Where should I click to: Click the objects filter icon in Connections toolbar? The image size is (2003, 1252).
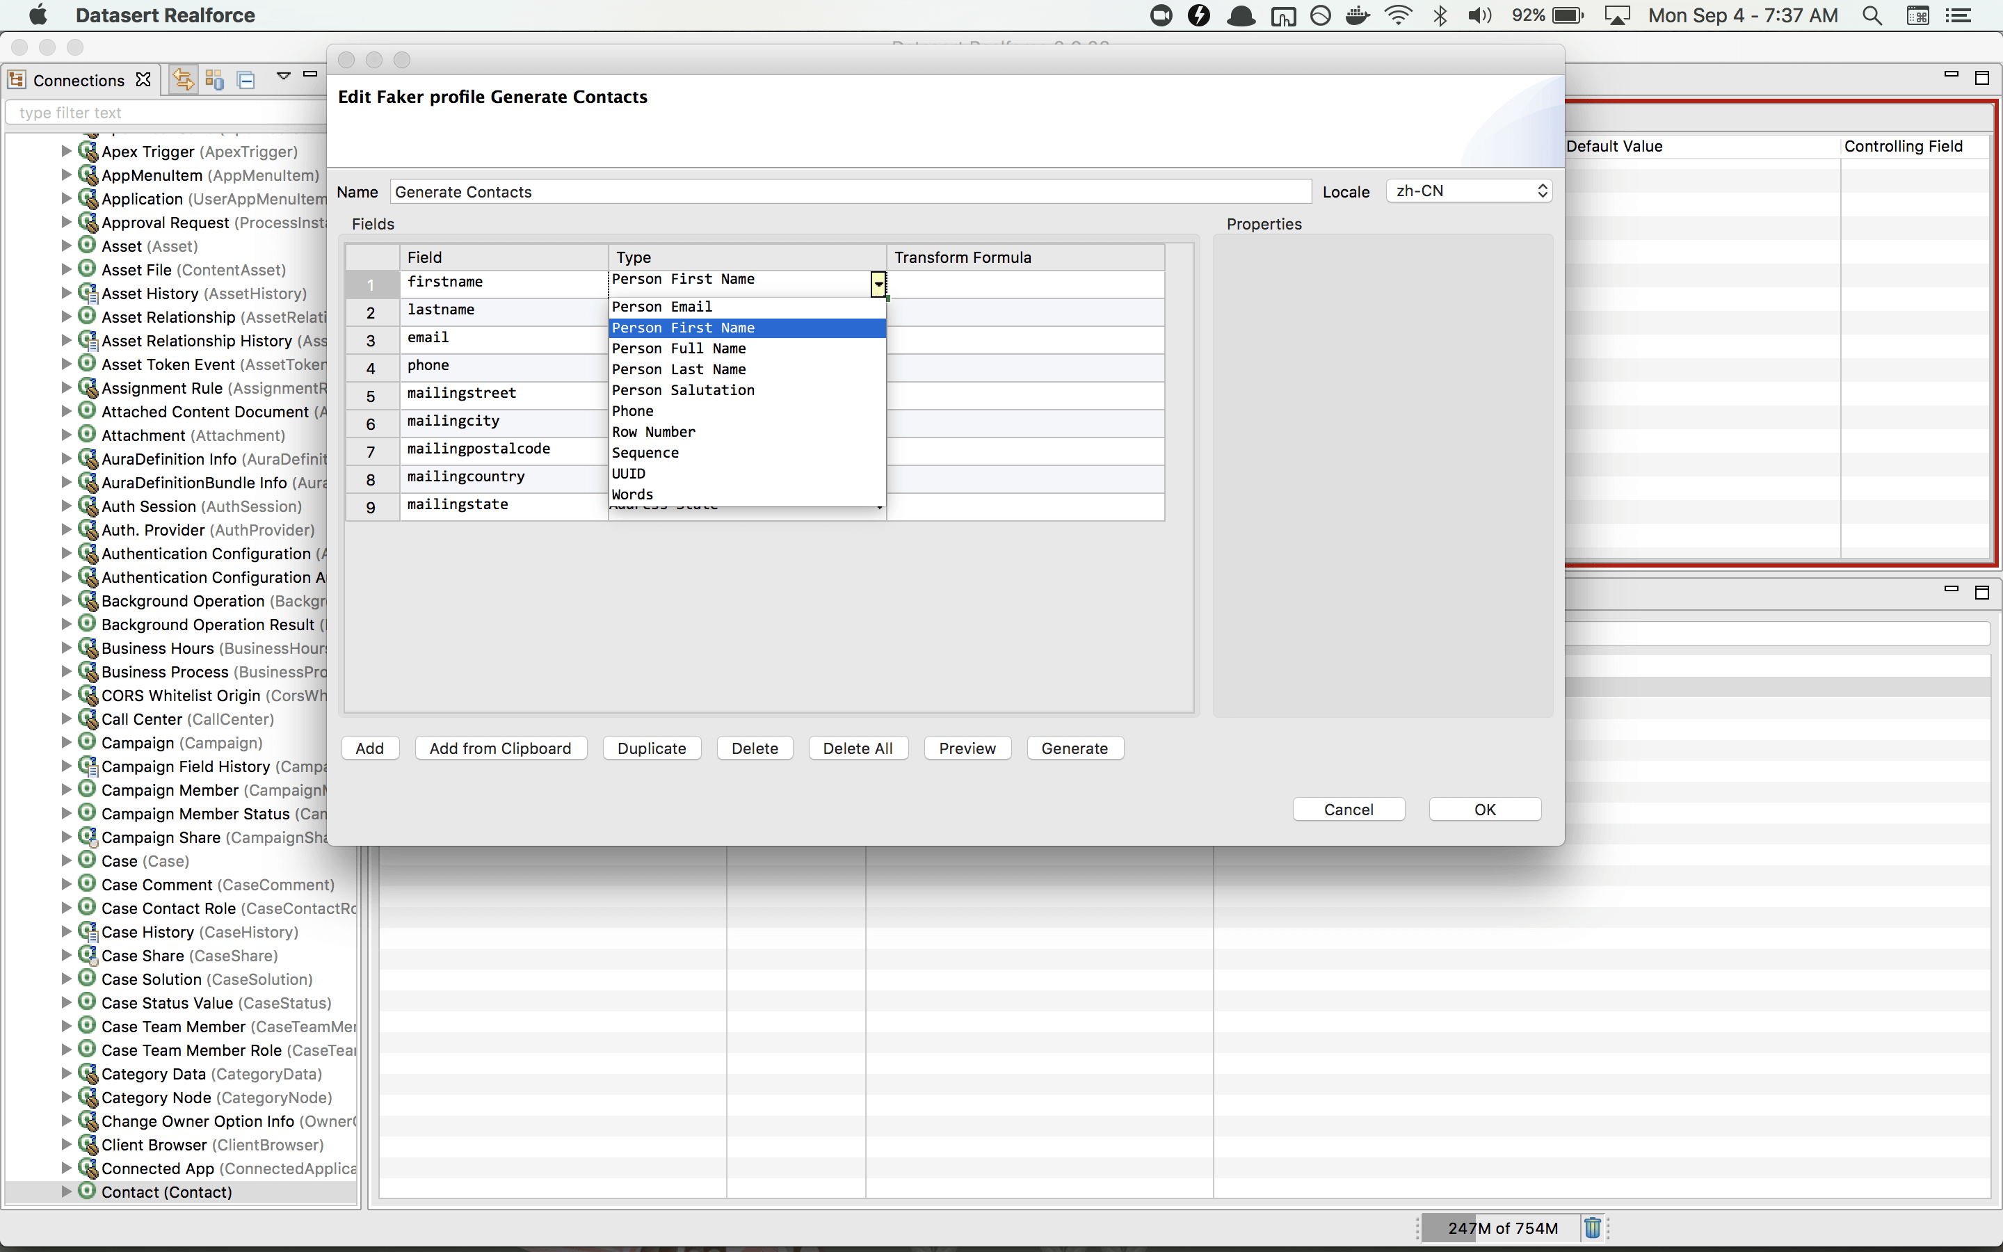pyautogui.click(x=214, y=79)
